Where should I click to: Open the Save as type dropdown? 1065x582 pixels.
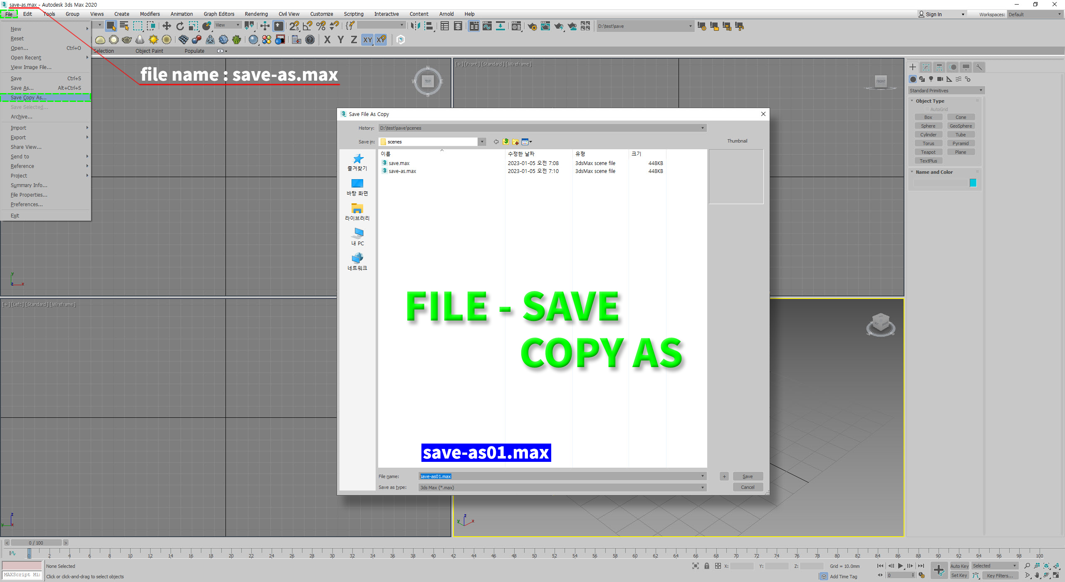coord(703,487)
